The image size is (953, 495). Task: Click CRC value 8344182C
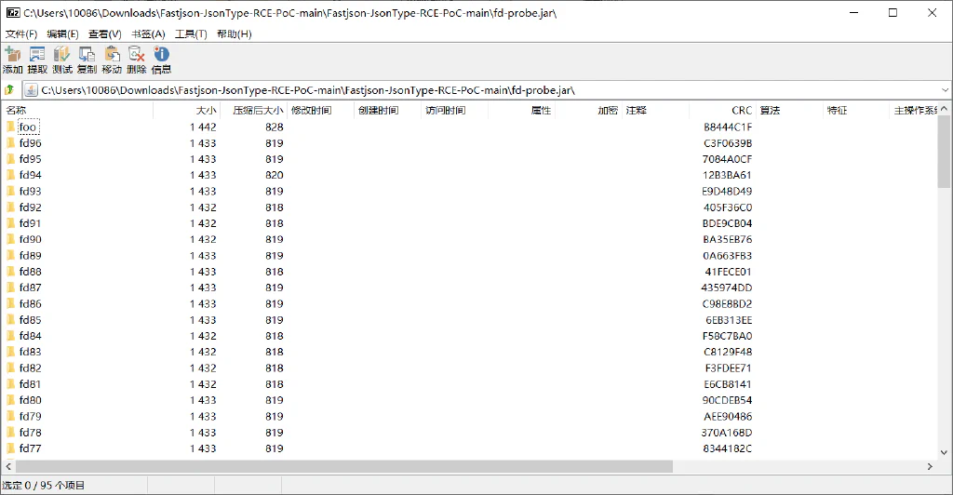pyautogui.click(x=728, y=448)
